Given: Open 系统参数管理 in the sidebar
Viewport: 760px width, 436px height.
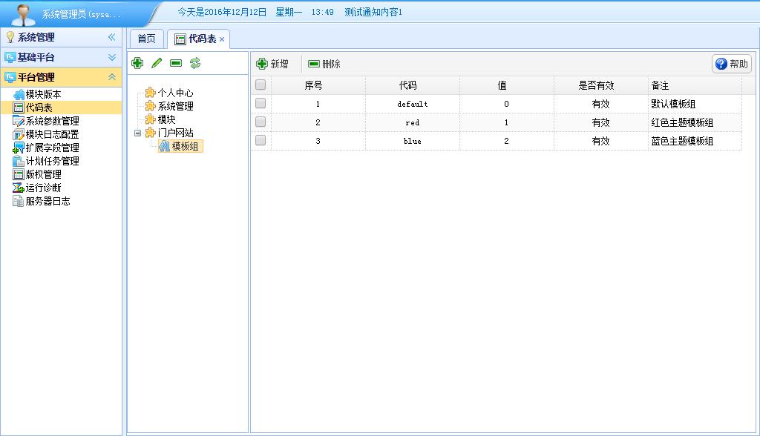Looking at the screenshot, I should tap(52, 121).
